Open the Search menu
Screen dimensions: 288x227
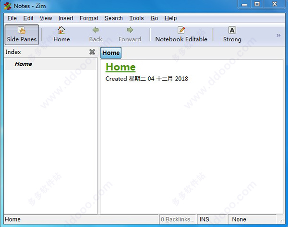pyautogui.click(x=113, y=18)
